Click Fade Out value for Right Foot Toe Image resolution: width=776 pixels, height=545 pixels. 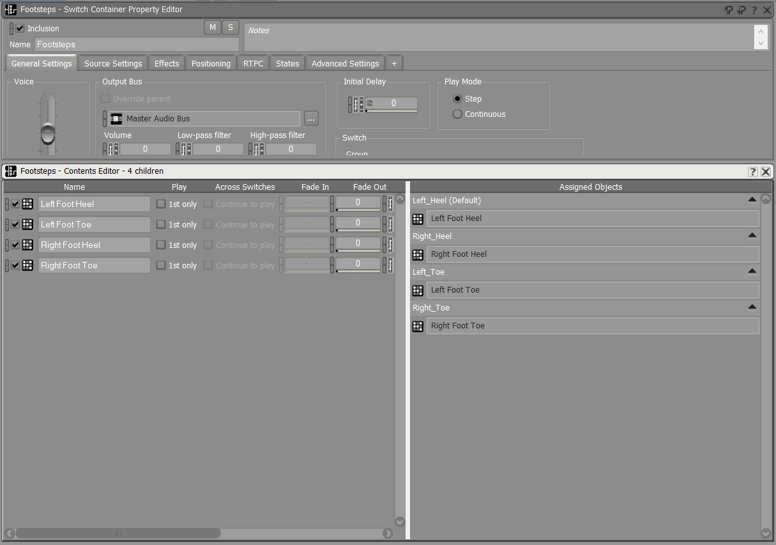pos(358,264)
